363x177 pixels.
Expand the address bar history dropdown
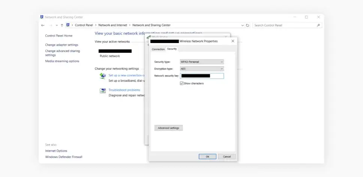242,25
